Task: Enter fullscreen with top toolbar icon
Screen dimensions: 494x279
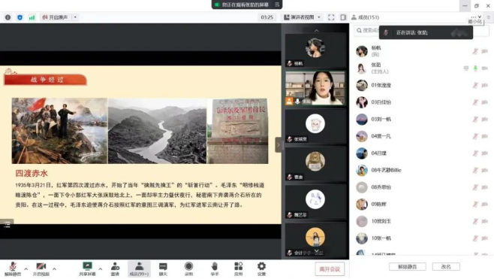Action: (x=331, y=17)
